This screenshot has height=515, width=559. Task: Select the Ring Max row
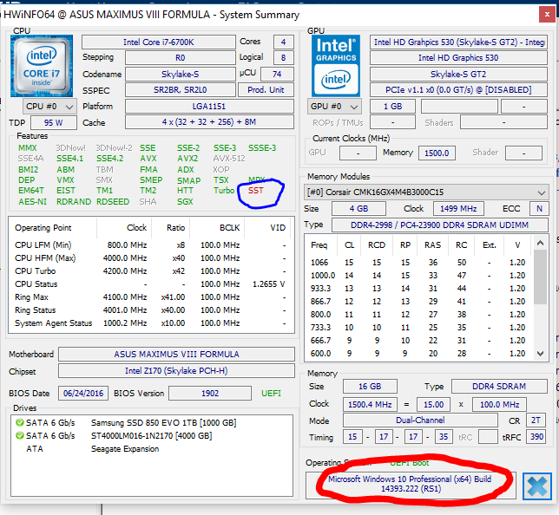151,297
